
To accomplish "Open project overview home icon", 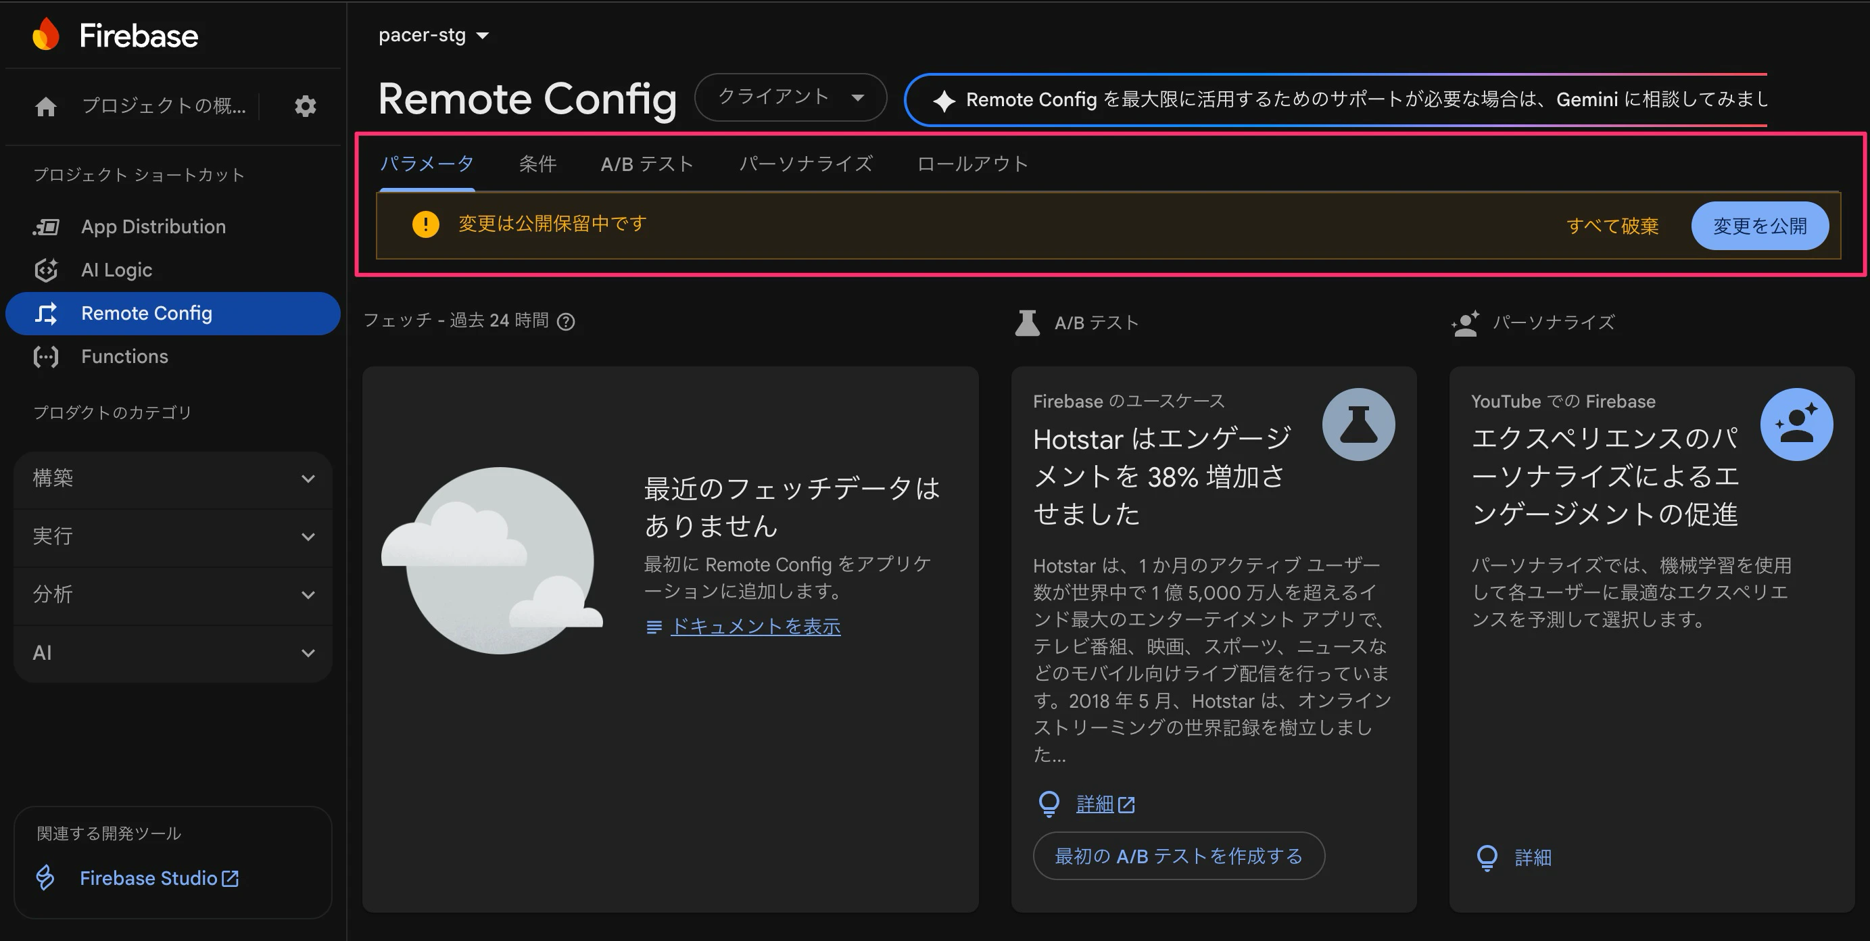I will pyautogui.click(x=46, y=107).
